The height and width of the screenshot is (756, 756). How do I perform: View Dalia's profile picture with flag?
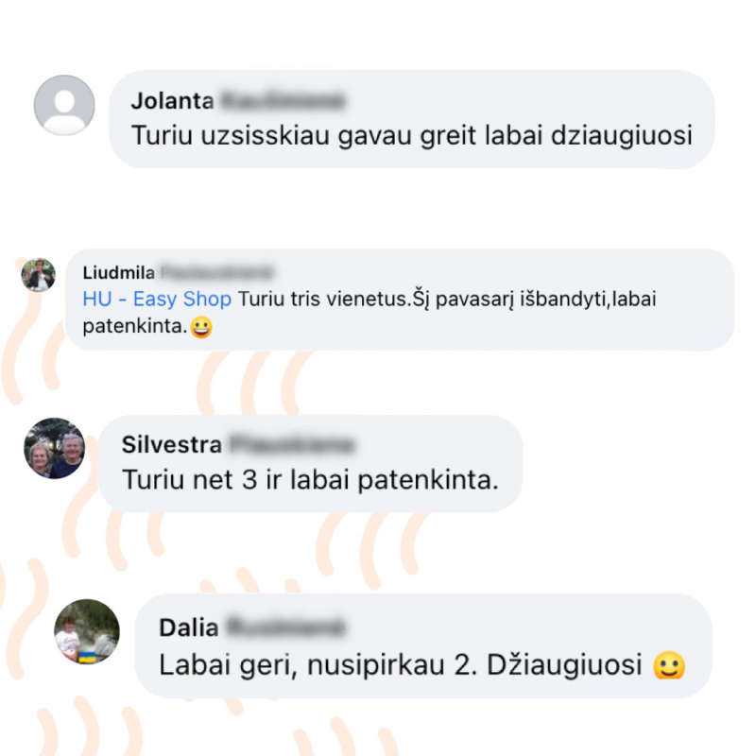coord(87,631)
